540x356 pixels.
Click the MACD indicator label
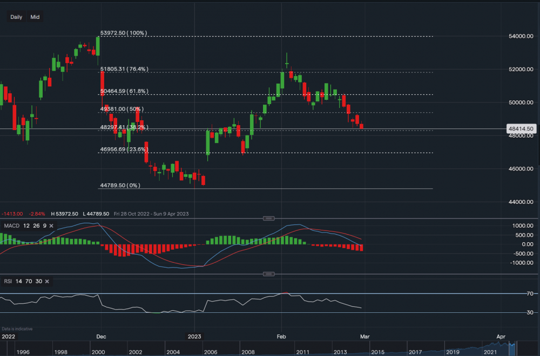tap(11, 225)
